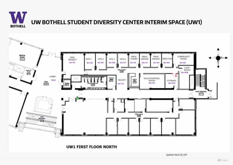Click the 'Rm 161' room number
The height and width of the screenshot is (165, 233).
tap(72, 63)
